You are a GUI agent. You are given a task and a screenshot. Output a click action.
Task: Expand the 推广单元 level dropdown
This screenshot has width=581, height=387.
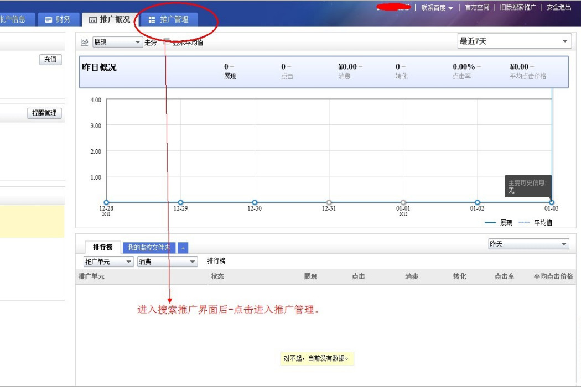coord(108,262)
